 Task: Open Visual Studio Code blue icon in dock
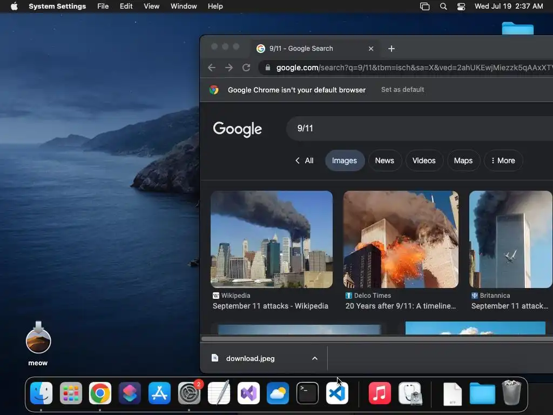click(x=337, y=393)
